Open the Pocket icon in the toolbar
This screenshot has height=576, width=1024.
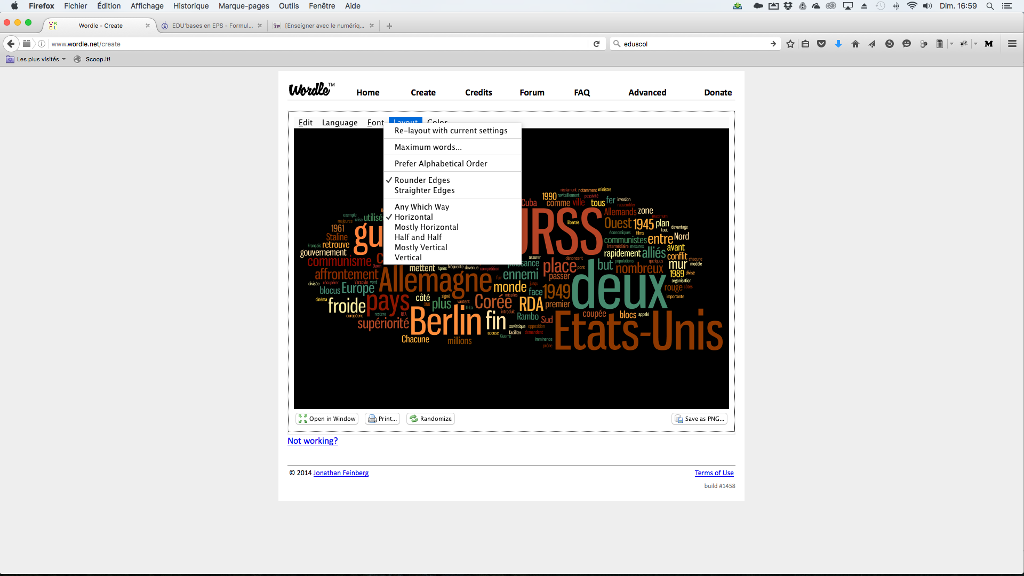[821, 44]
